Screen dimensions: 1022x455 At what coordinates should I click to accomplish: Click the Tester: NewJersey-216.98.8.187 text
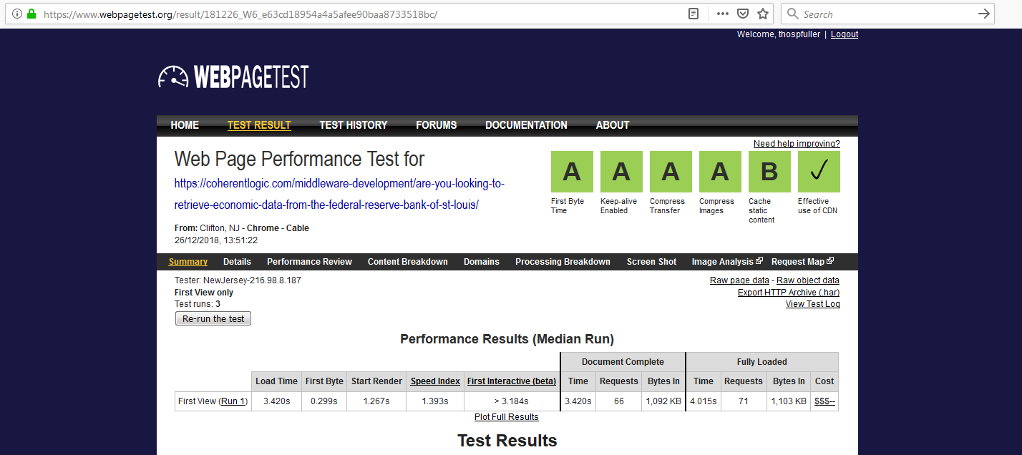[238, 280]
